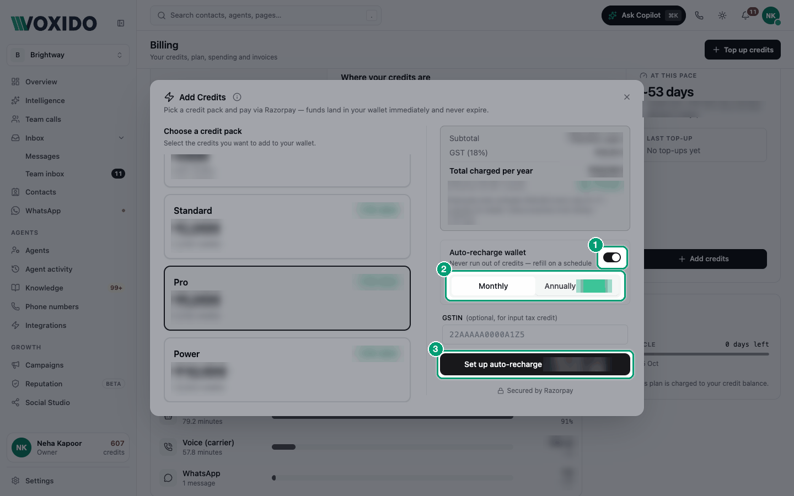This screenshot has width=794, height=496.
Task: Click the search contacts field
Action: [266, 15]
